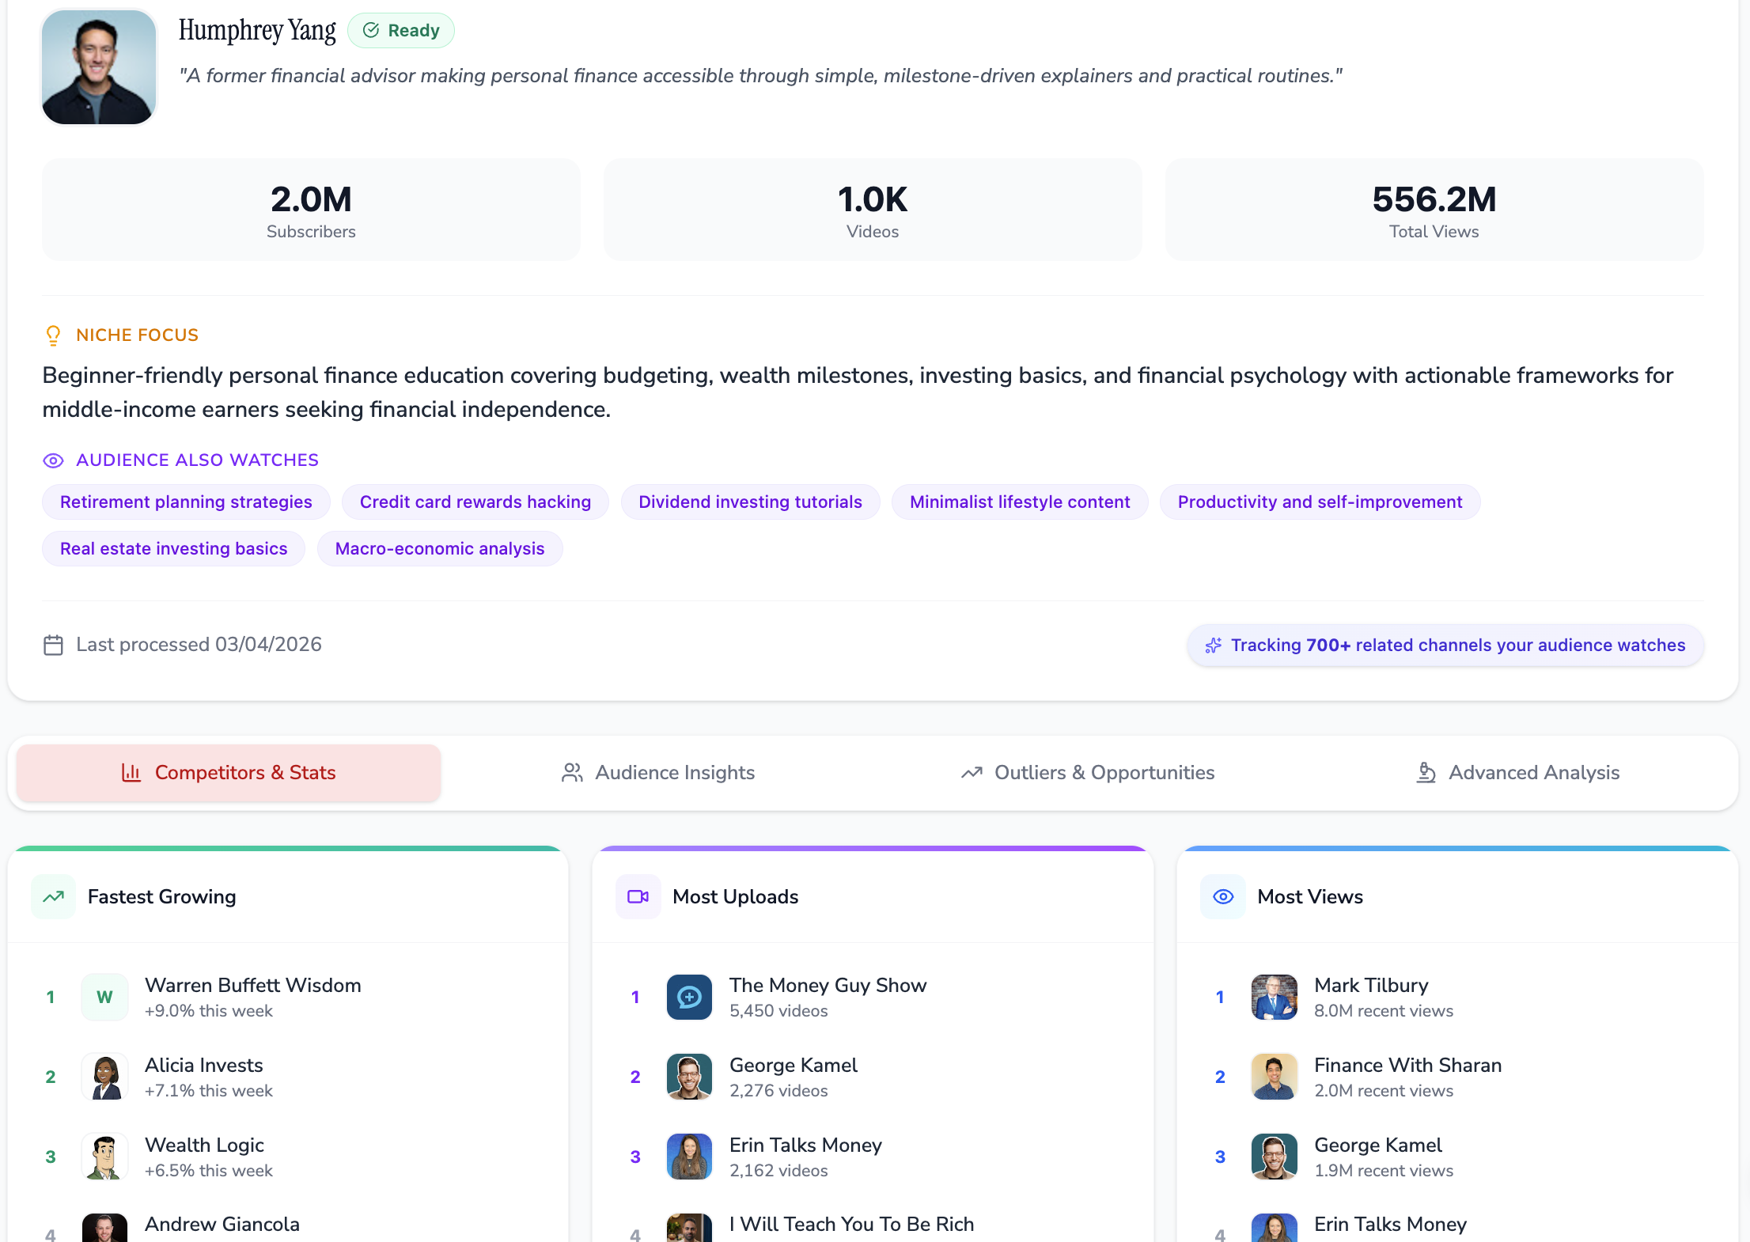Image resolution: width=1750 pixels, height=1242 pixels.
Task: Select the Real estate investing basics tag
Action: tap(173, 549)
